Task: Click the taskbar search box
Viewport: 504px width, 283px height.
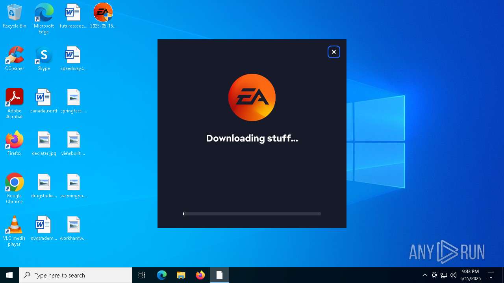Action: pyautogui.click(x=76, y=275)
